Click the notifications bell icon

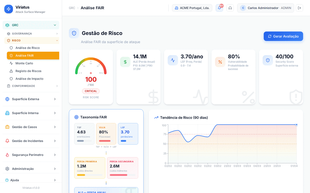point(219,8)
